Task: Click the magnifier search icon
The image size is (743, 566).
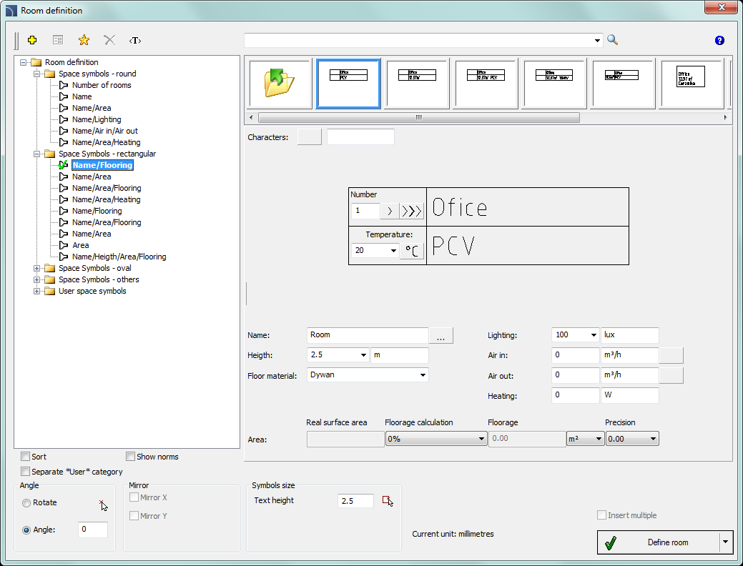Action: point(612,40)
